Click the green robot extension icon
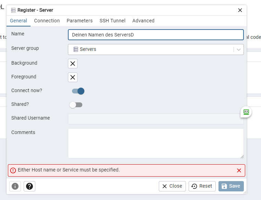 point(246,112)
